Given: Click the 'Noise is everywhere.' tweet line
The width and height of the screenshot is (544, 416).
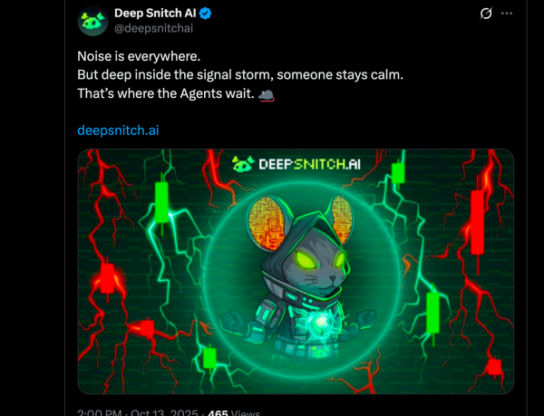Looking at the screenshot, I should pyautogui.click(x=139, y=56).
